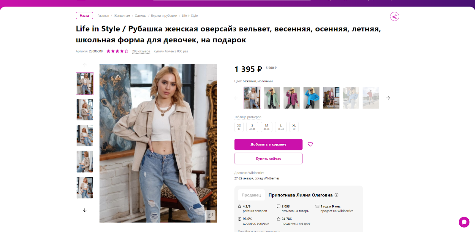The height and width of the screenshot is (232, 475).
Task: Click the rating stars
Action: [x=117, y=51]
